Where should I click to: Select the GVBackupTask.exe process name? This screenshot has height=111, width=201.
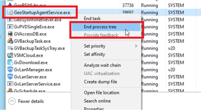pyautogui.click(x=32, y=41)
